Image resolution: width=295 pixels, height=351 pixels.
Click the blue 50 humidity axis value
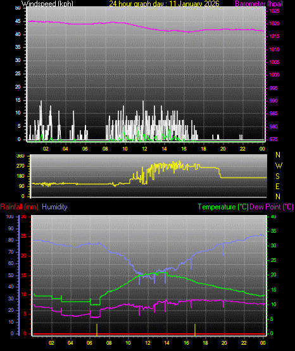click(x=11, y=275)
